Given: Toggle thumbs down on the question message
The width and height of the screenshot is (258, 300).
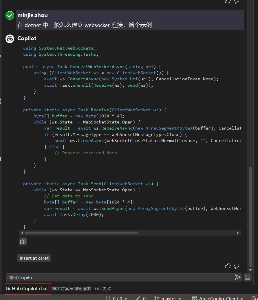Looking at the screenshot, I should click(237, 2).
